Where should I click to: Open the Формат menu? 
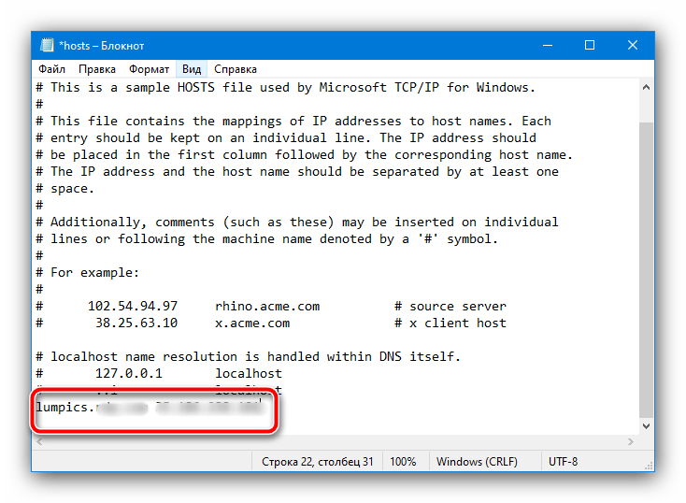(x=149, y=69)
